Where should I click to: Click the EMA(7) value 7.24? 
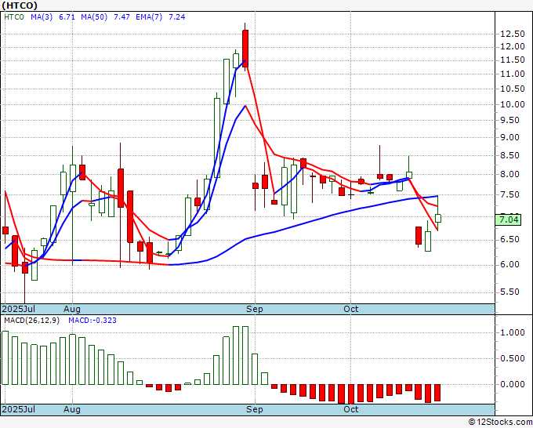click(x=176, y=17)
